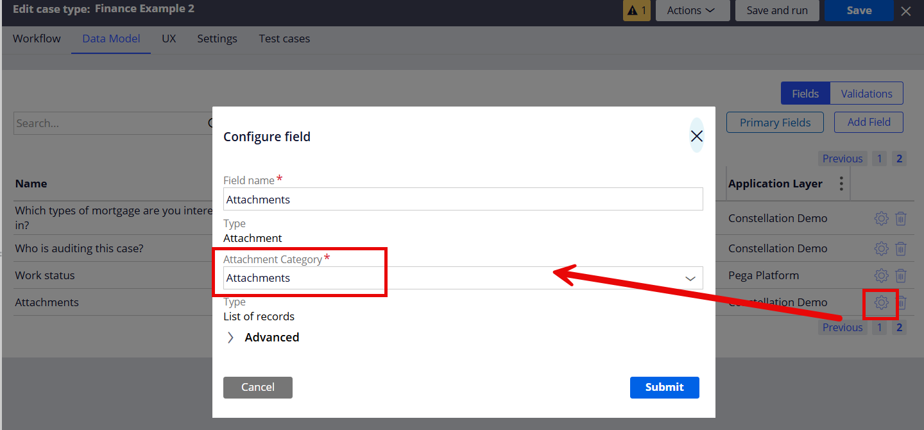
Task: Open the Actions dropdown
Action: coord(692,10)
